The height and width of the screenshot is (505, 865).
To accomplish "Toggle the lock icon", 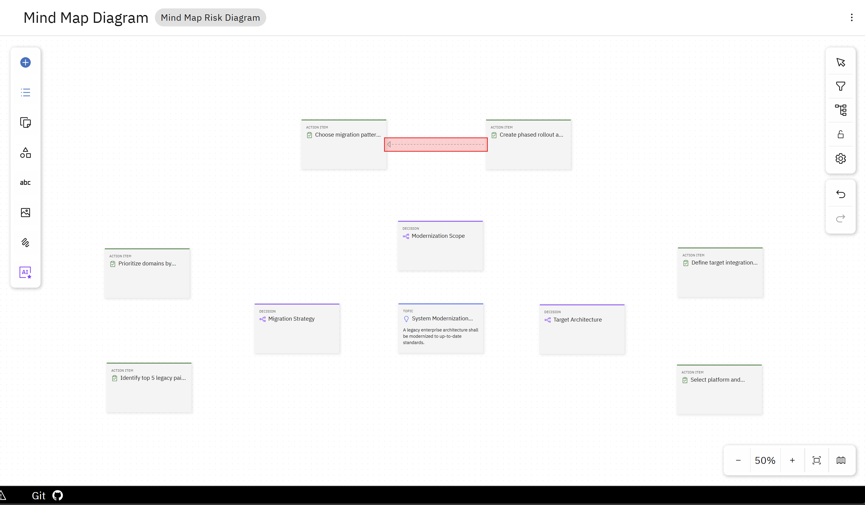I will coord(841,134).
